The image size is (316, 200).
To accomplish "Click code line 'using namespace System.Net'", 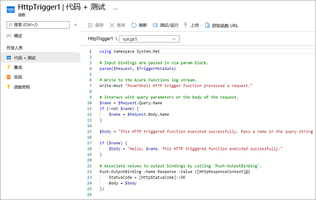I will point(129,51).
